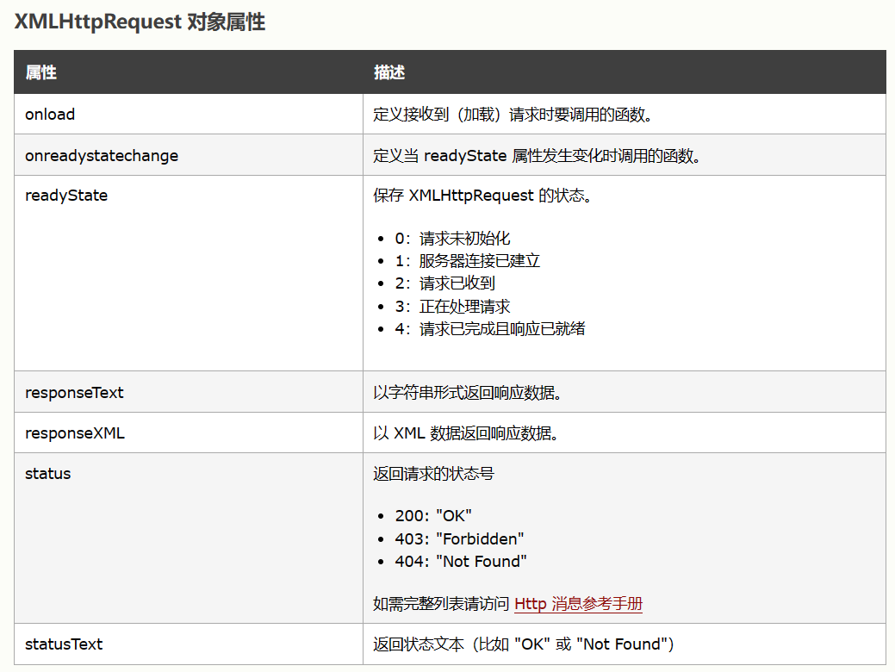Click the status item 403: "Forbidden"
This screenshot has height=672, width=895.
tap(459, 538)
